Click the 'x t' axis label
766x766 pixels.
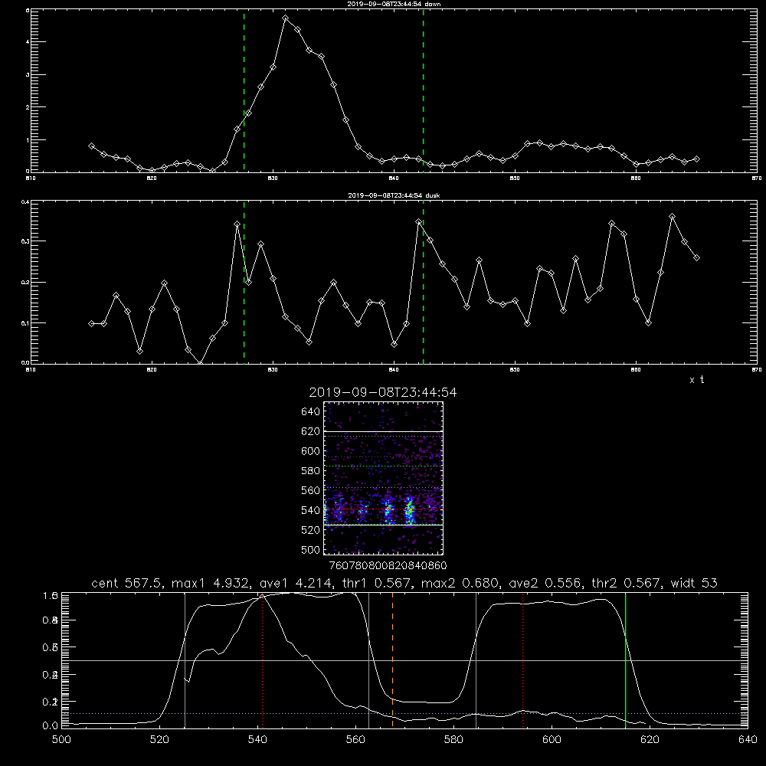[x=696, y=380]
